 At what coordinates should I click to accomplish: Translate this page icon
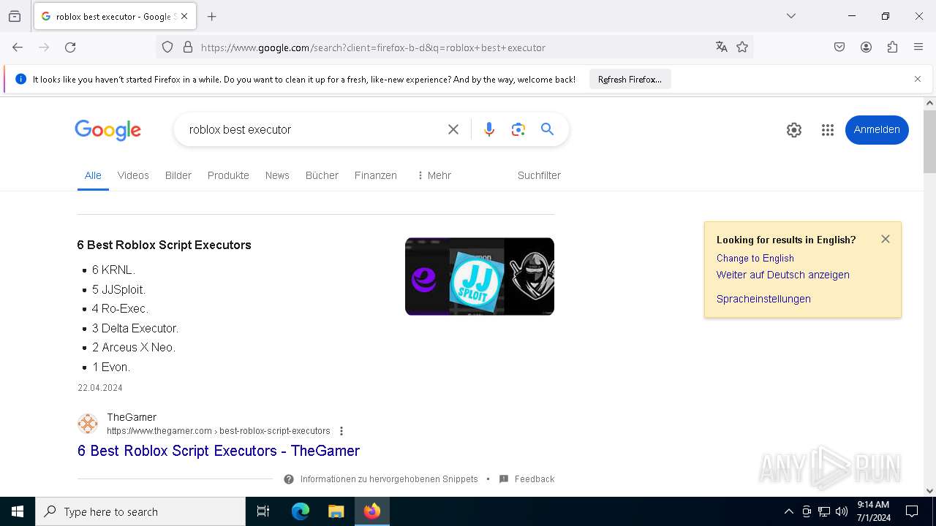[x=722, y=47]
